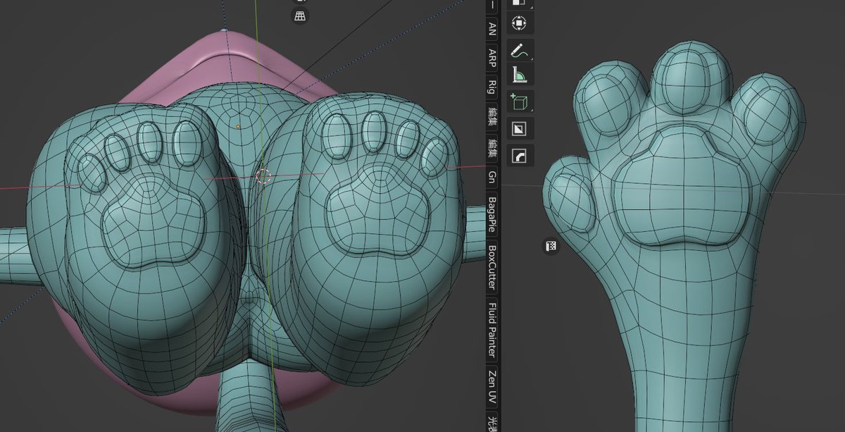Switch to the Fluid Painter tab
The image size is (845, 432).
click(x=493, y=331)
